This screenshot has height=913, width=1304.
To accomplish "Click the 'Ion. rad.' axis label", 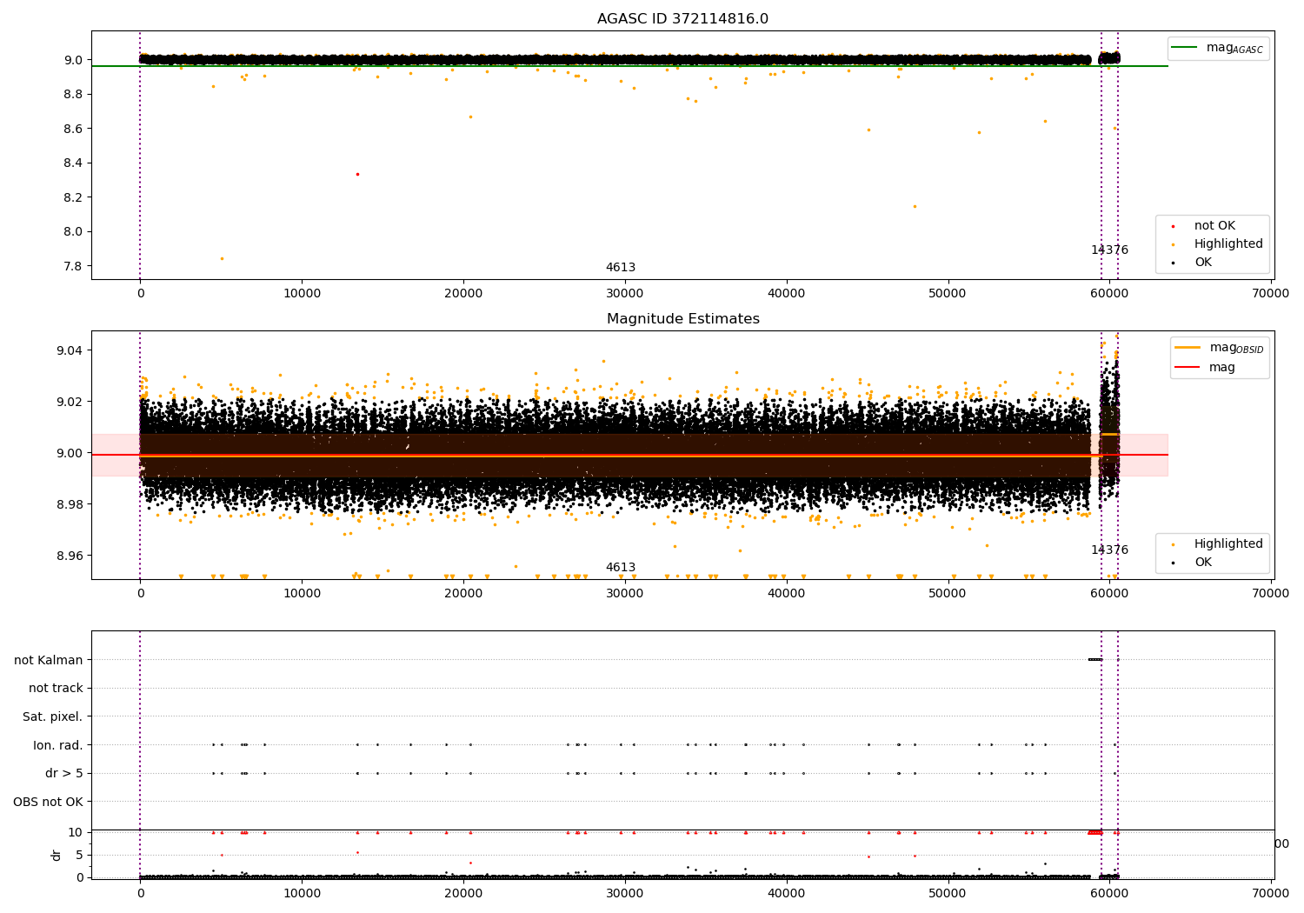I will (58, 745).
